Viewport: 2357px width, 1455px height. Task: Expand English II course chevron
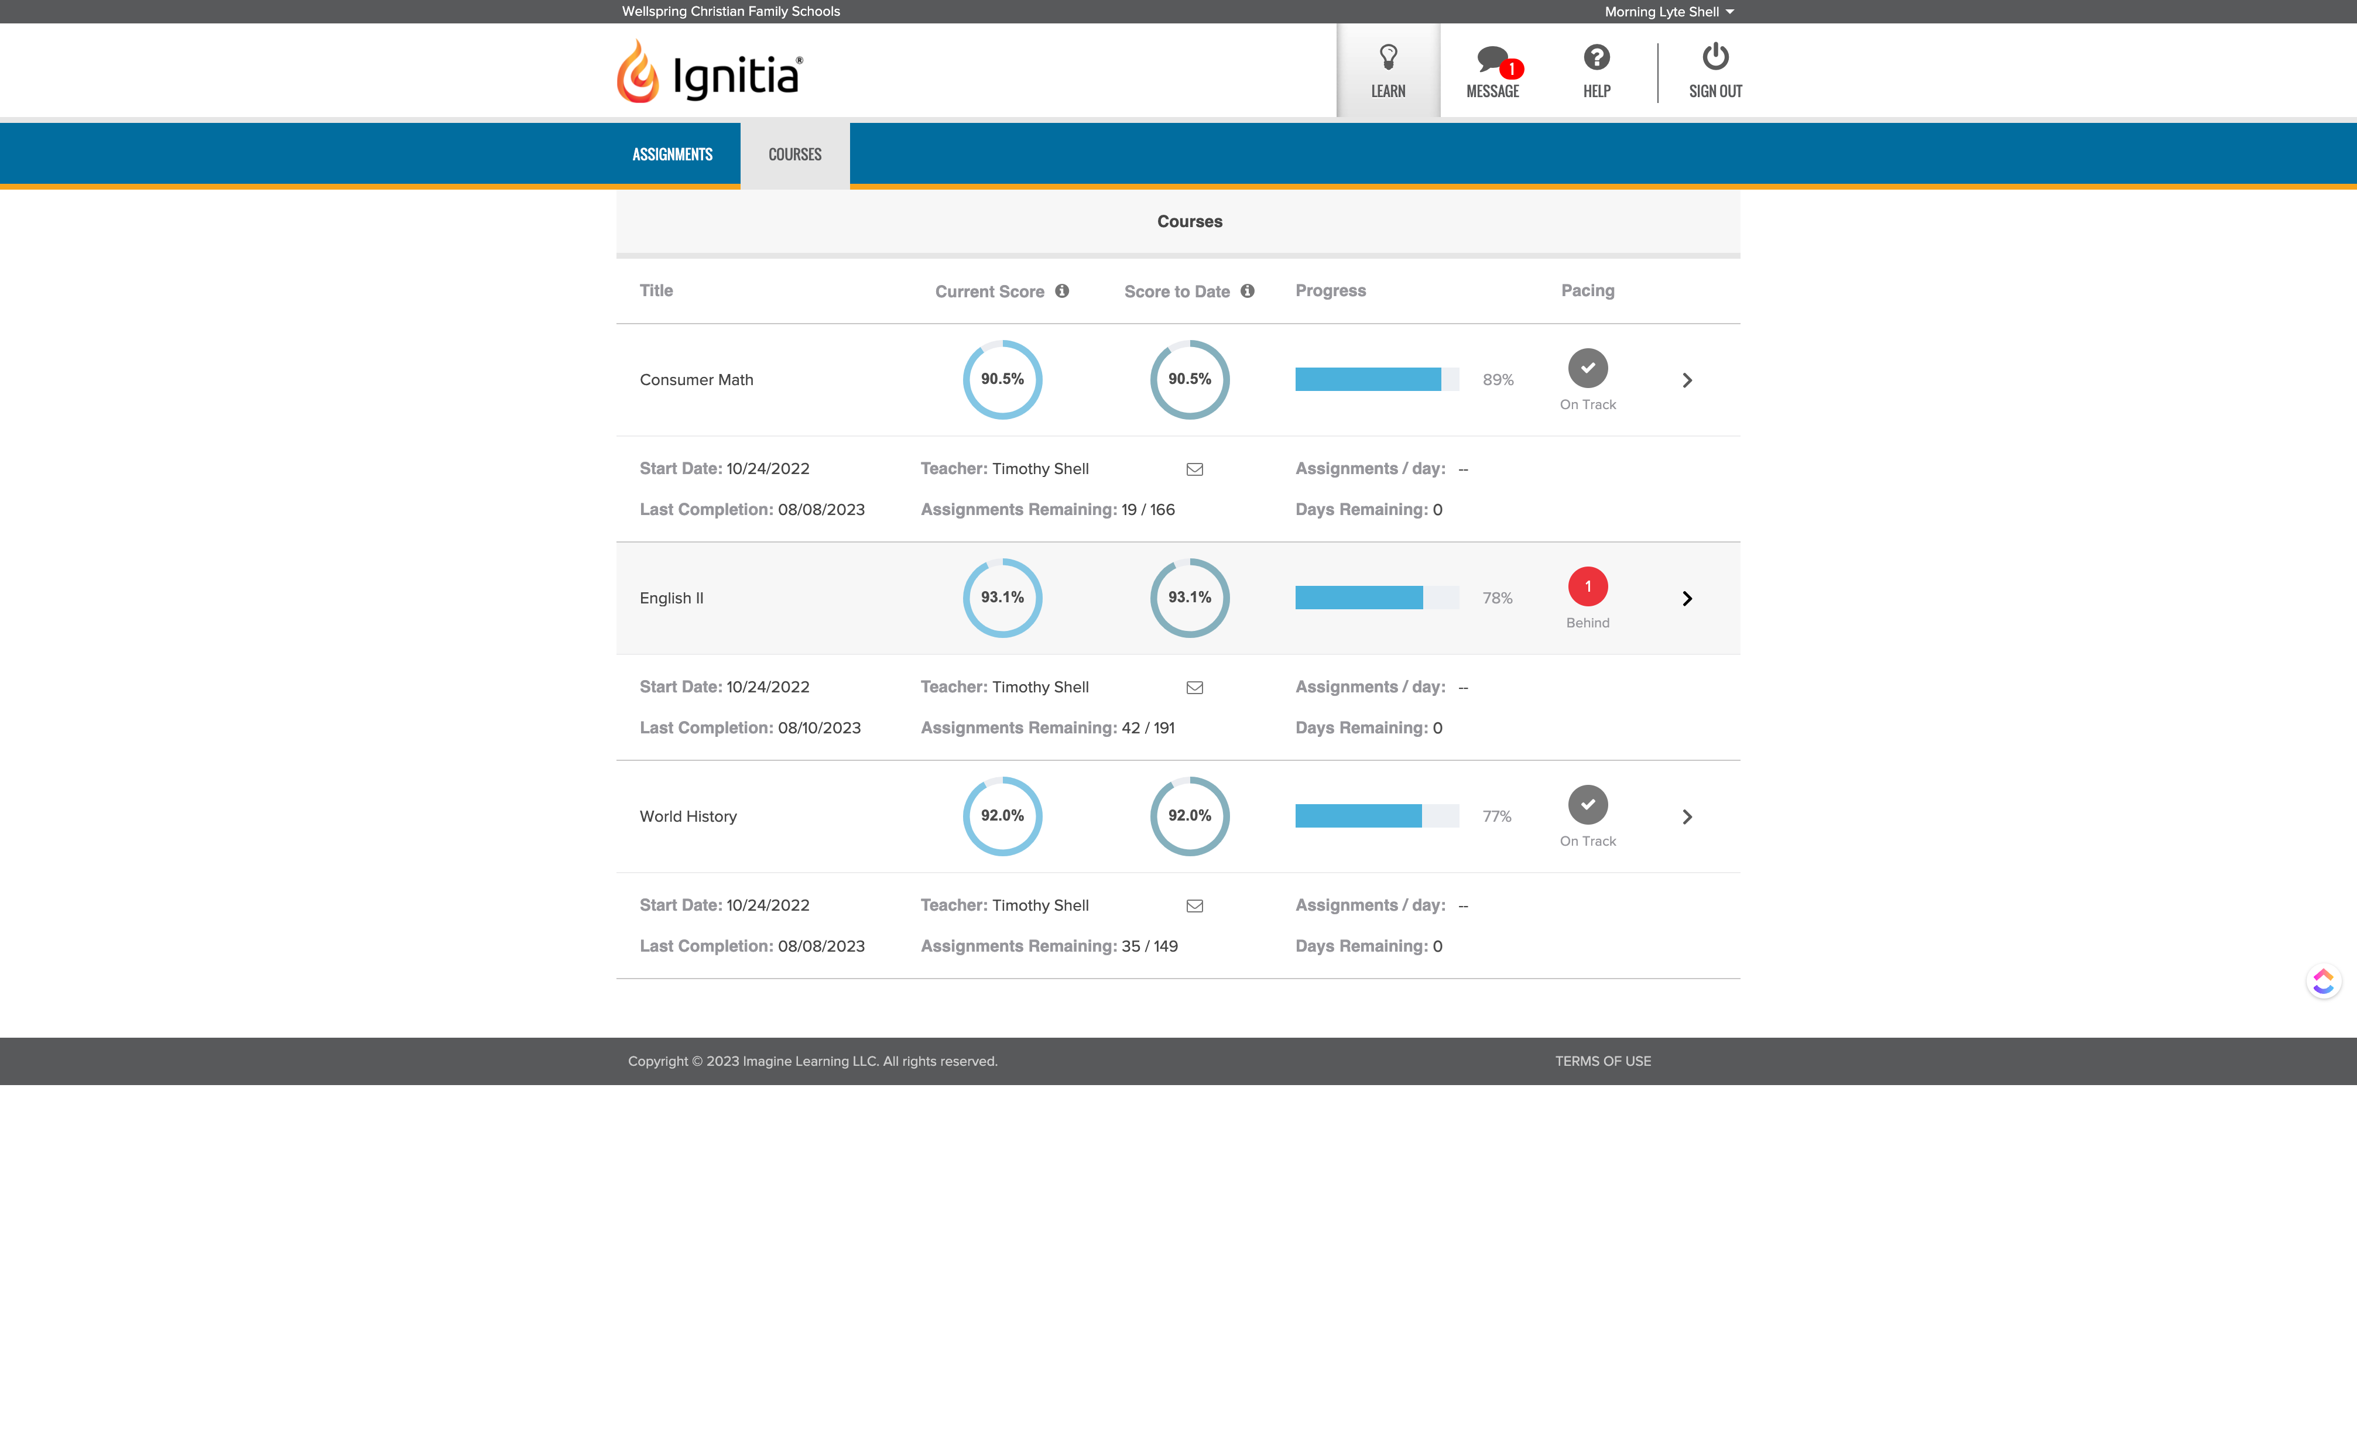pyautogui.click(x=1687, y=599)
